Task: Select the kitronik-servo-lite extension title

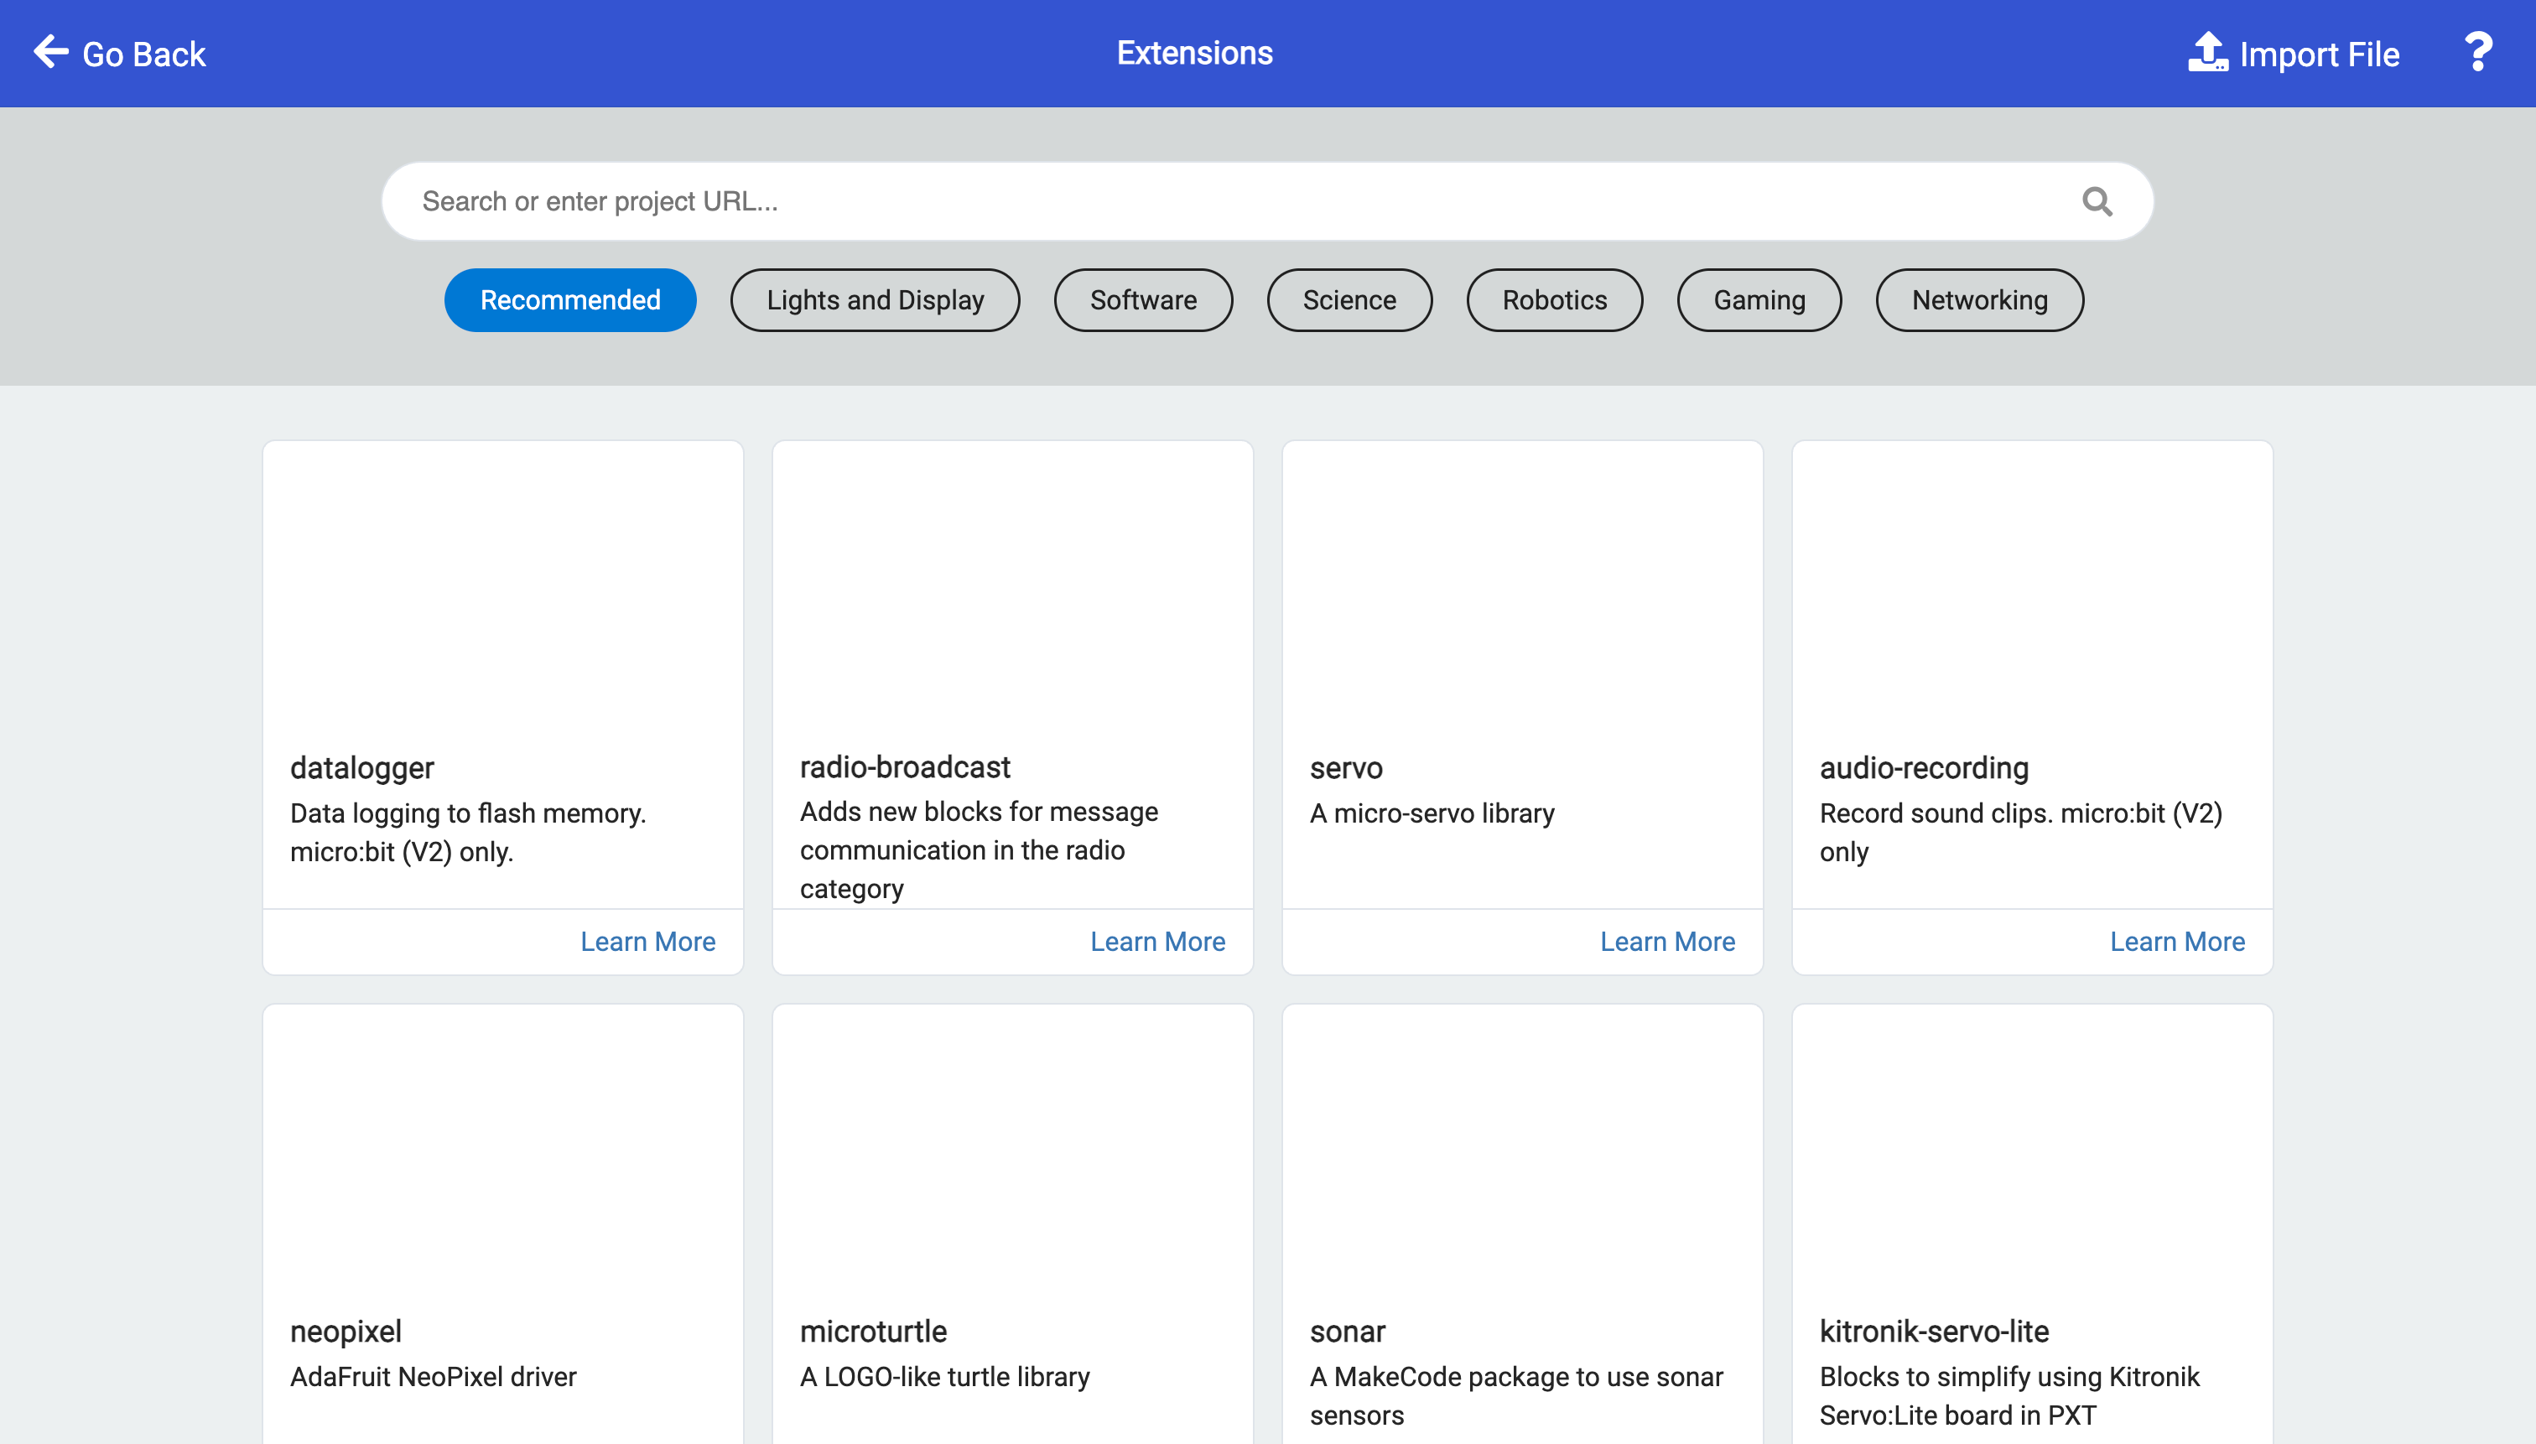Action: [x=1934, y=1331]
